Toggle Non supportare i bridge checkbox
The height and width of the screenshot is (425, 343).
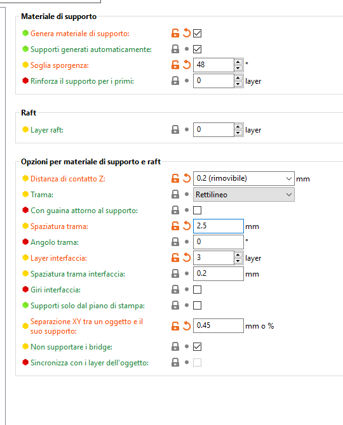point(198,347)
